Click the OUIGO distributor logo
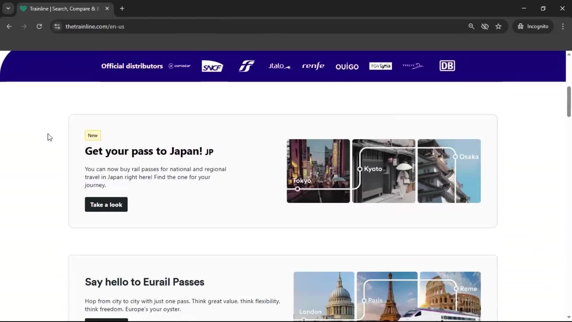 347,66
